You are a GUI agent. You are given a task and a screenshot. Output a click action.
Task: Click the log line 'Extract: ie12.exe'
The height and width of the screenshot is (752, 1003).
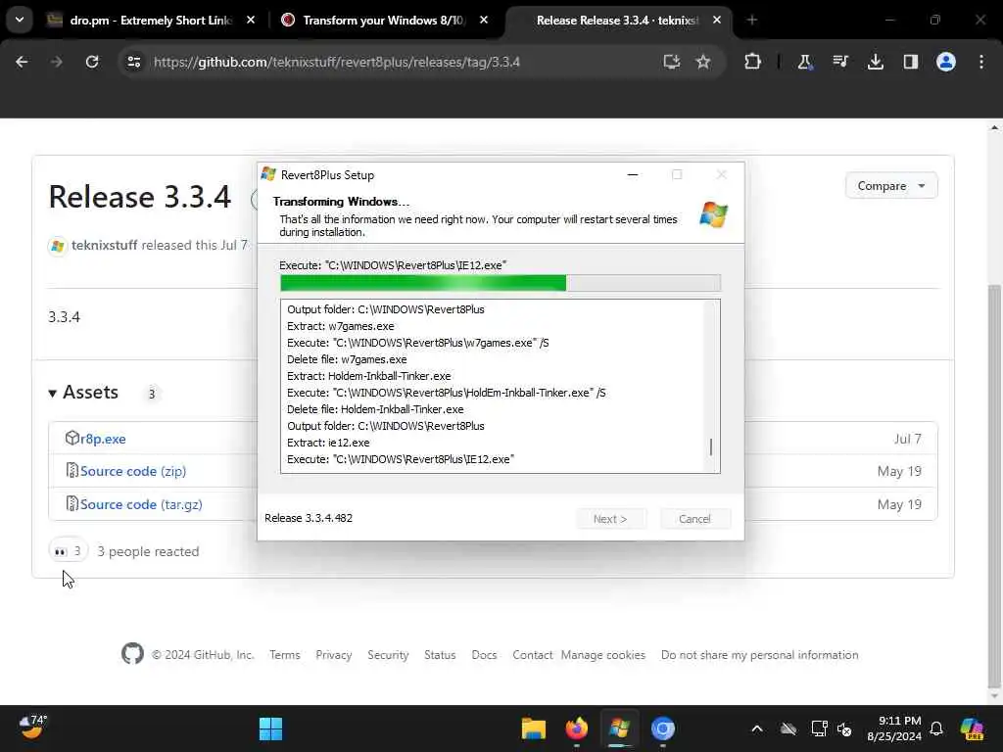pos(328,443)
